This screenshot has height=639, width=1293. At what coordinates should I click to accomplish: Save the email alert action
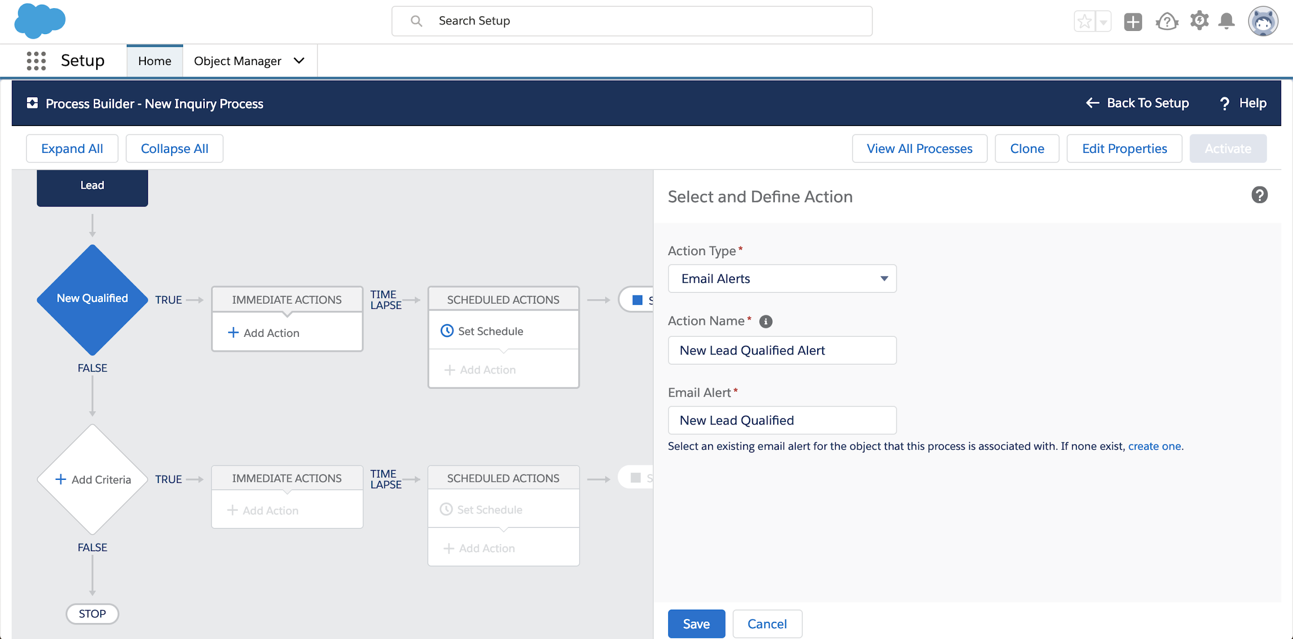coord(696,624)
